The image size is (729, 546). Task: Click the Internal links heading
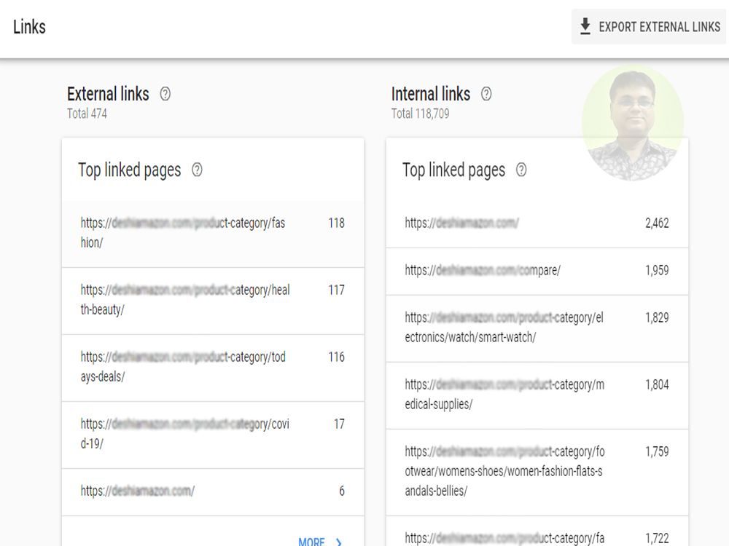431,94
